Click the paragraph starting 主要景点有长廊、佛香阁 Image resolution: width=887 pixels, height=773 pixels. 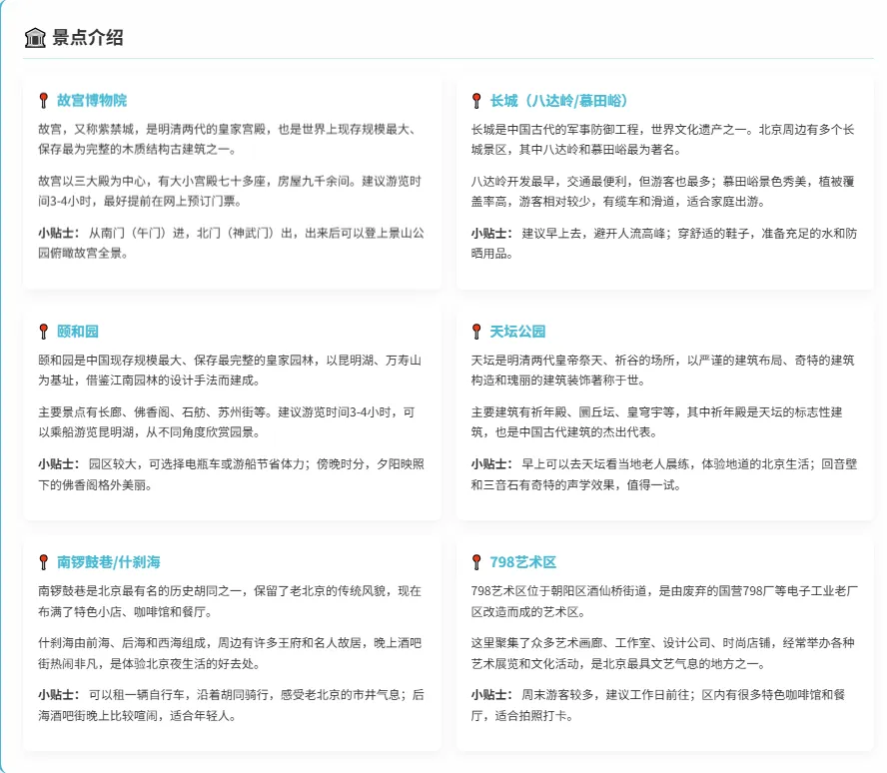pos(227,421)
